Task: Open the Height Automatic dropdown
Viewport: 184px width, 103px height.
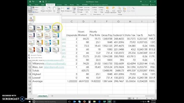Action: [87, 10]
